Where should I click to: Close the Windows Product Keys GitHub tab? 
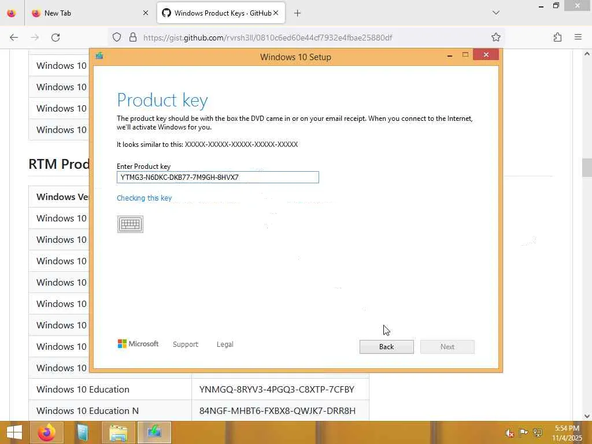click(276, 13)
